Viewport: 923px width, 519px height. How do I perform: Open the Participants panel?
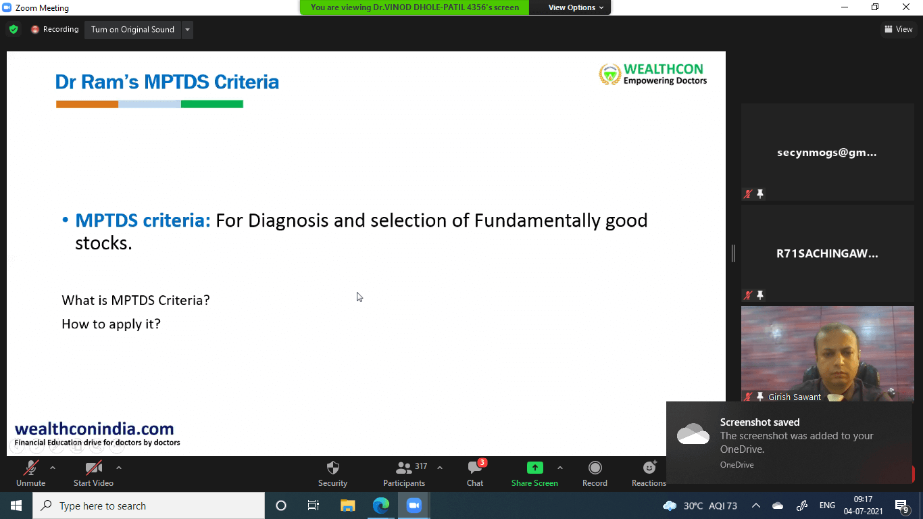(x=404, y=468)
